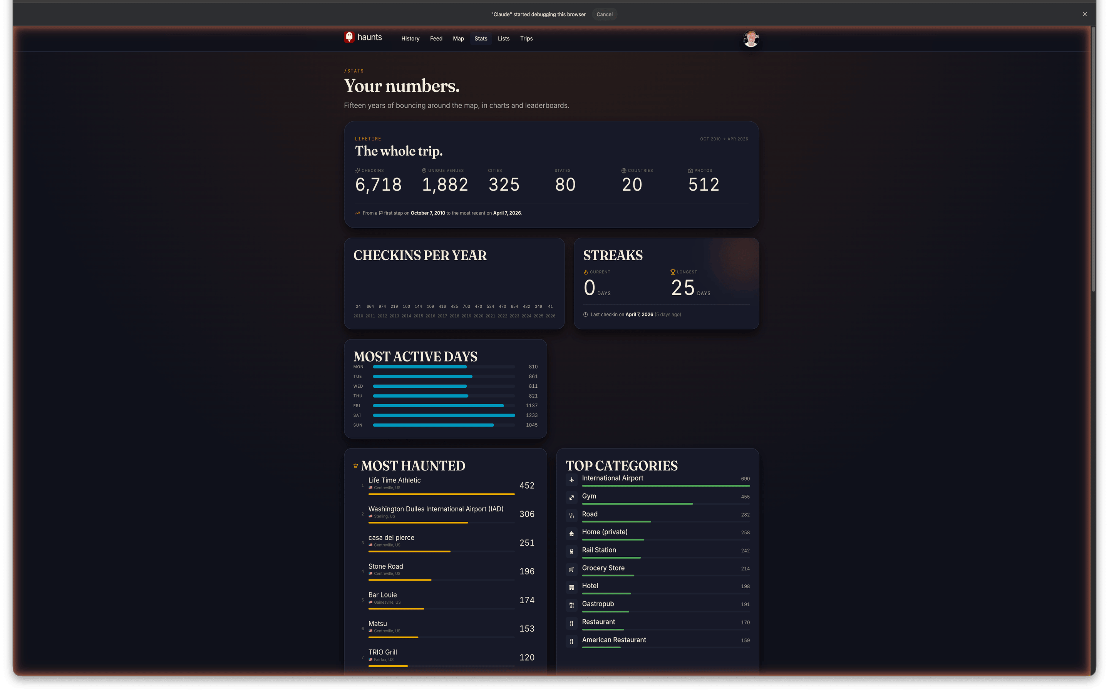
Task: Click the flame icon above the current streak
Action: tap(586, 271)
